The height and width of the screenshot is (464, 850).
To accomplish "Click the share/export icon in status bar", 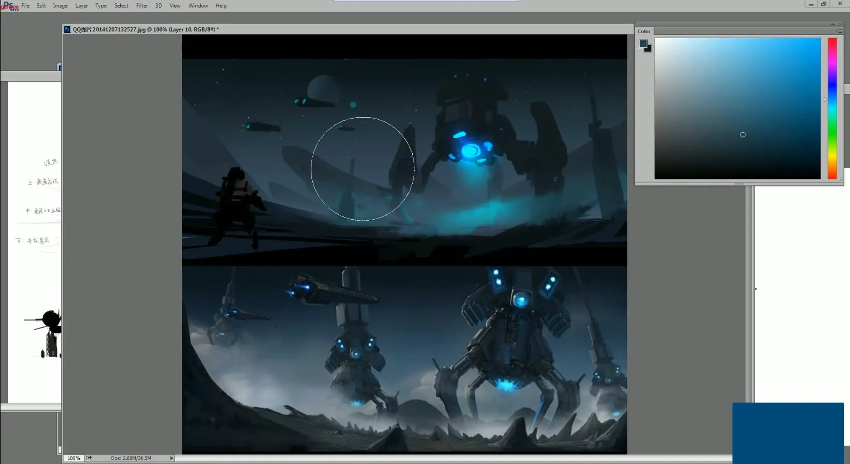I will click(89, 458).
